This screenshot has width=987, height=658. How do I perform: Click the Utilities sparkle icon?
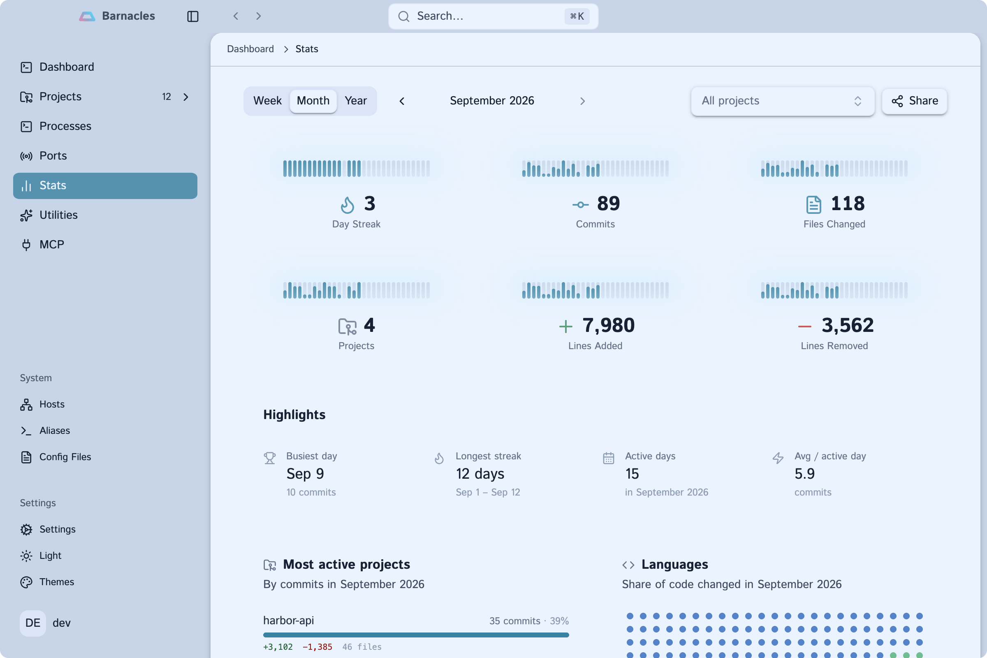click(26, 215)
